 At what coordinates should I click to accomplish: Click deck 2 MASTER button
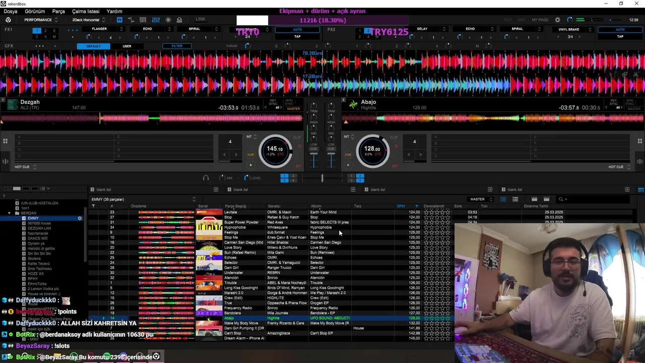click(634, 108)
